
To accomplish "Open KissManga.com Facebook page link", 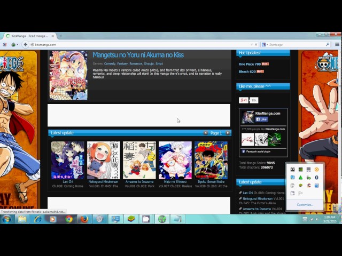I will coord(268,114).
